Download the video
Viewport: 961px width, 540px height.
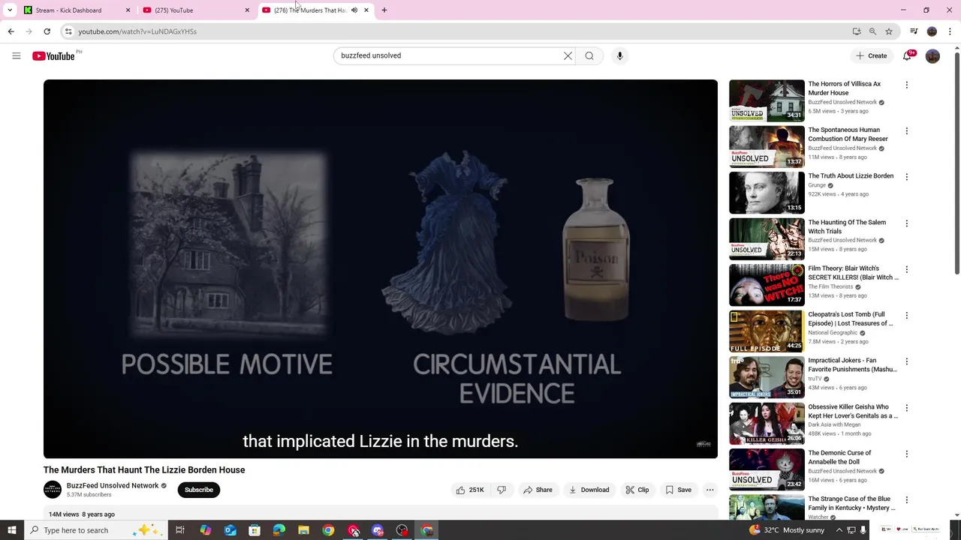(x=589, y=490)
